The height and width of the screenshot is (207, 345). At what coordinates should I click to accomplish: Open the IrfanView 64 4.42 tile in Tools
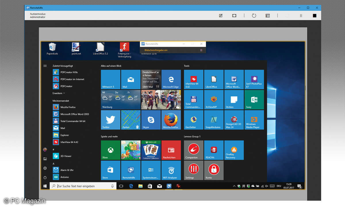pyautogui.click(x=194, y=79)
